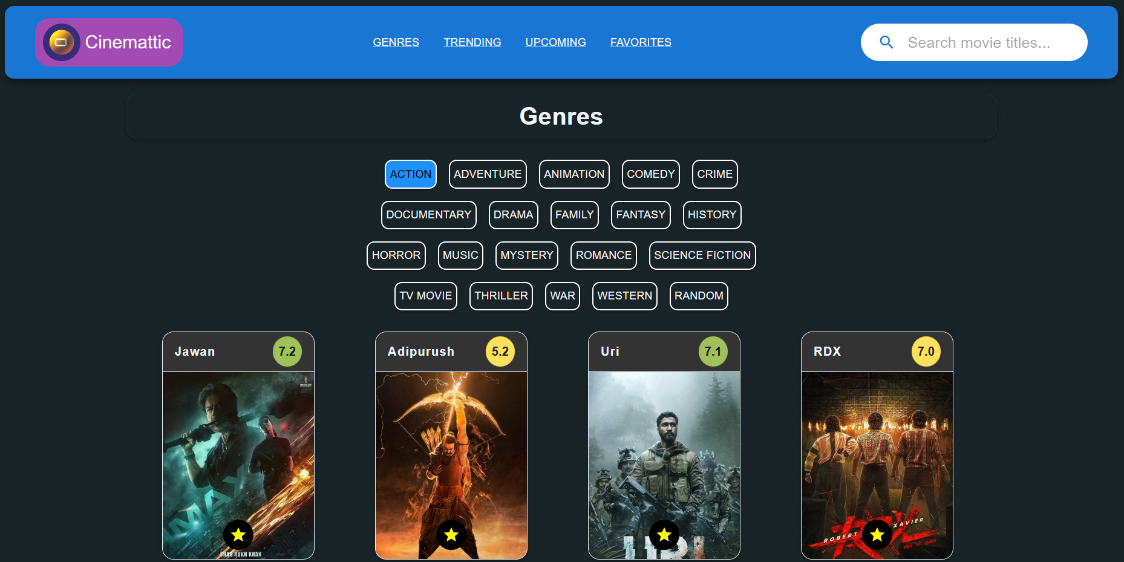
Task: Choose the History genre button
Action: [x=712, y=215]
